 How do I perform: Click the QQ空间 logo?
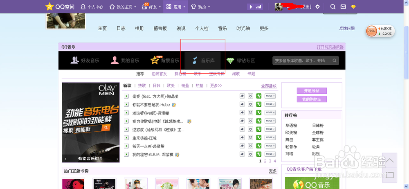(x=60, y=7)
